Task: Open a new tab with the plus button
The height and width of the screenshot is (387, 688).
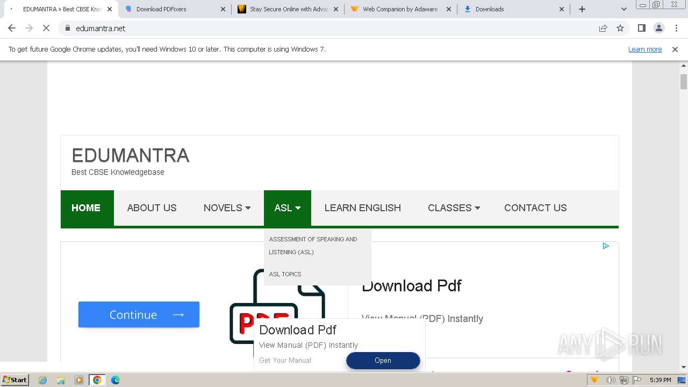Action: click(x=582, y=9)
